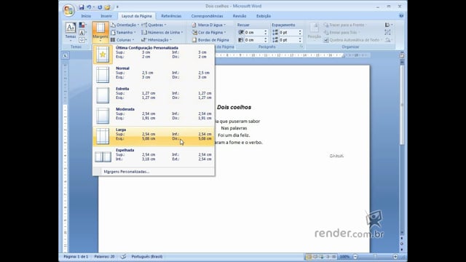Select Última Configuração Personalizada margin preset
The image size is (466, 262).
tap(154, 54)
